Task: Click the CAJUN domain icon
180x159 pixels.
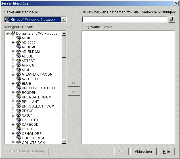Action: click(18, 115)
